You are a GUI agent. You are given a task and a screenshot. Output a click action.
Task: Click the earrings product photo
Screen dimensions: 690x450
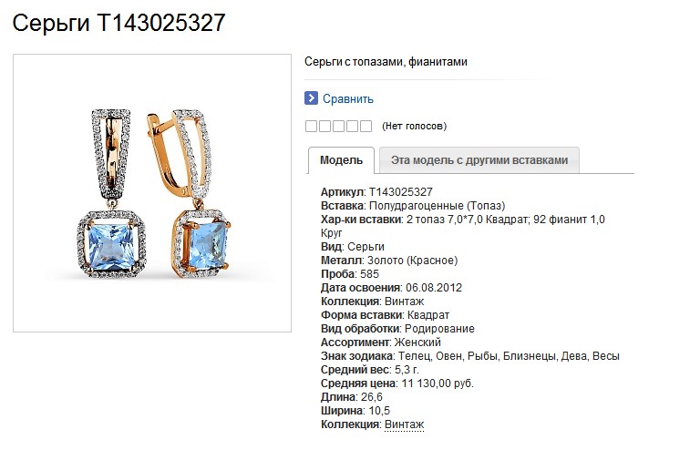tap(152, 193)
